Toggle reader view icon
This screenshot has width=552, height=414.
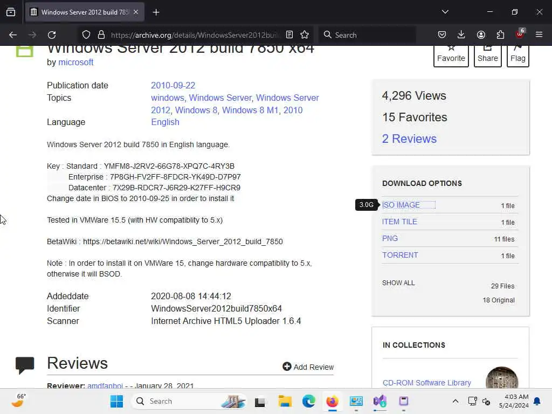[289, 34]
